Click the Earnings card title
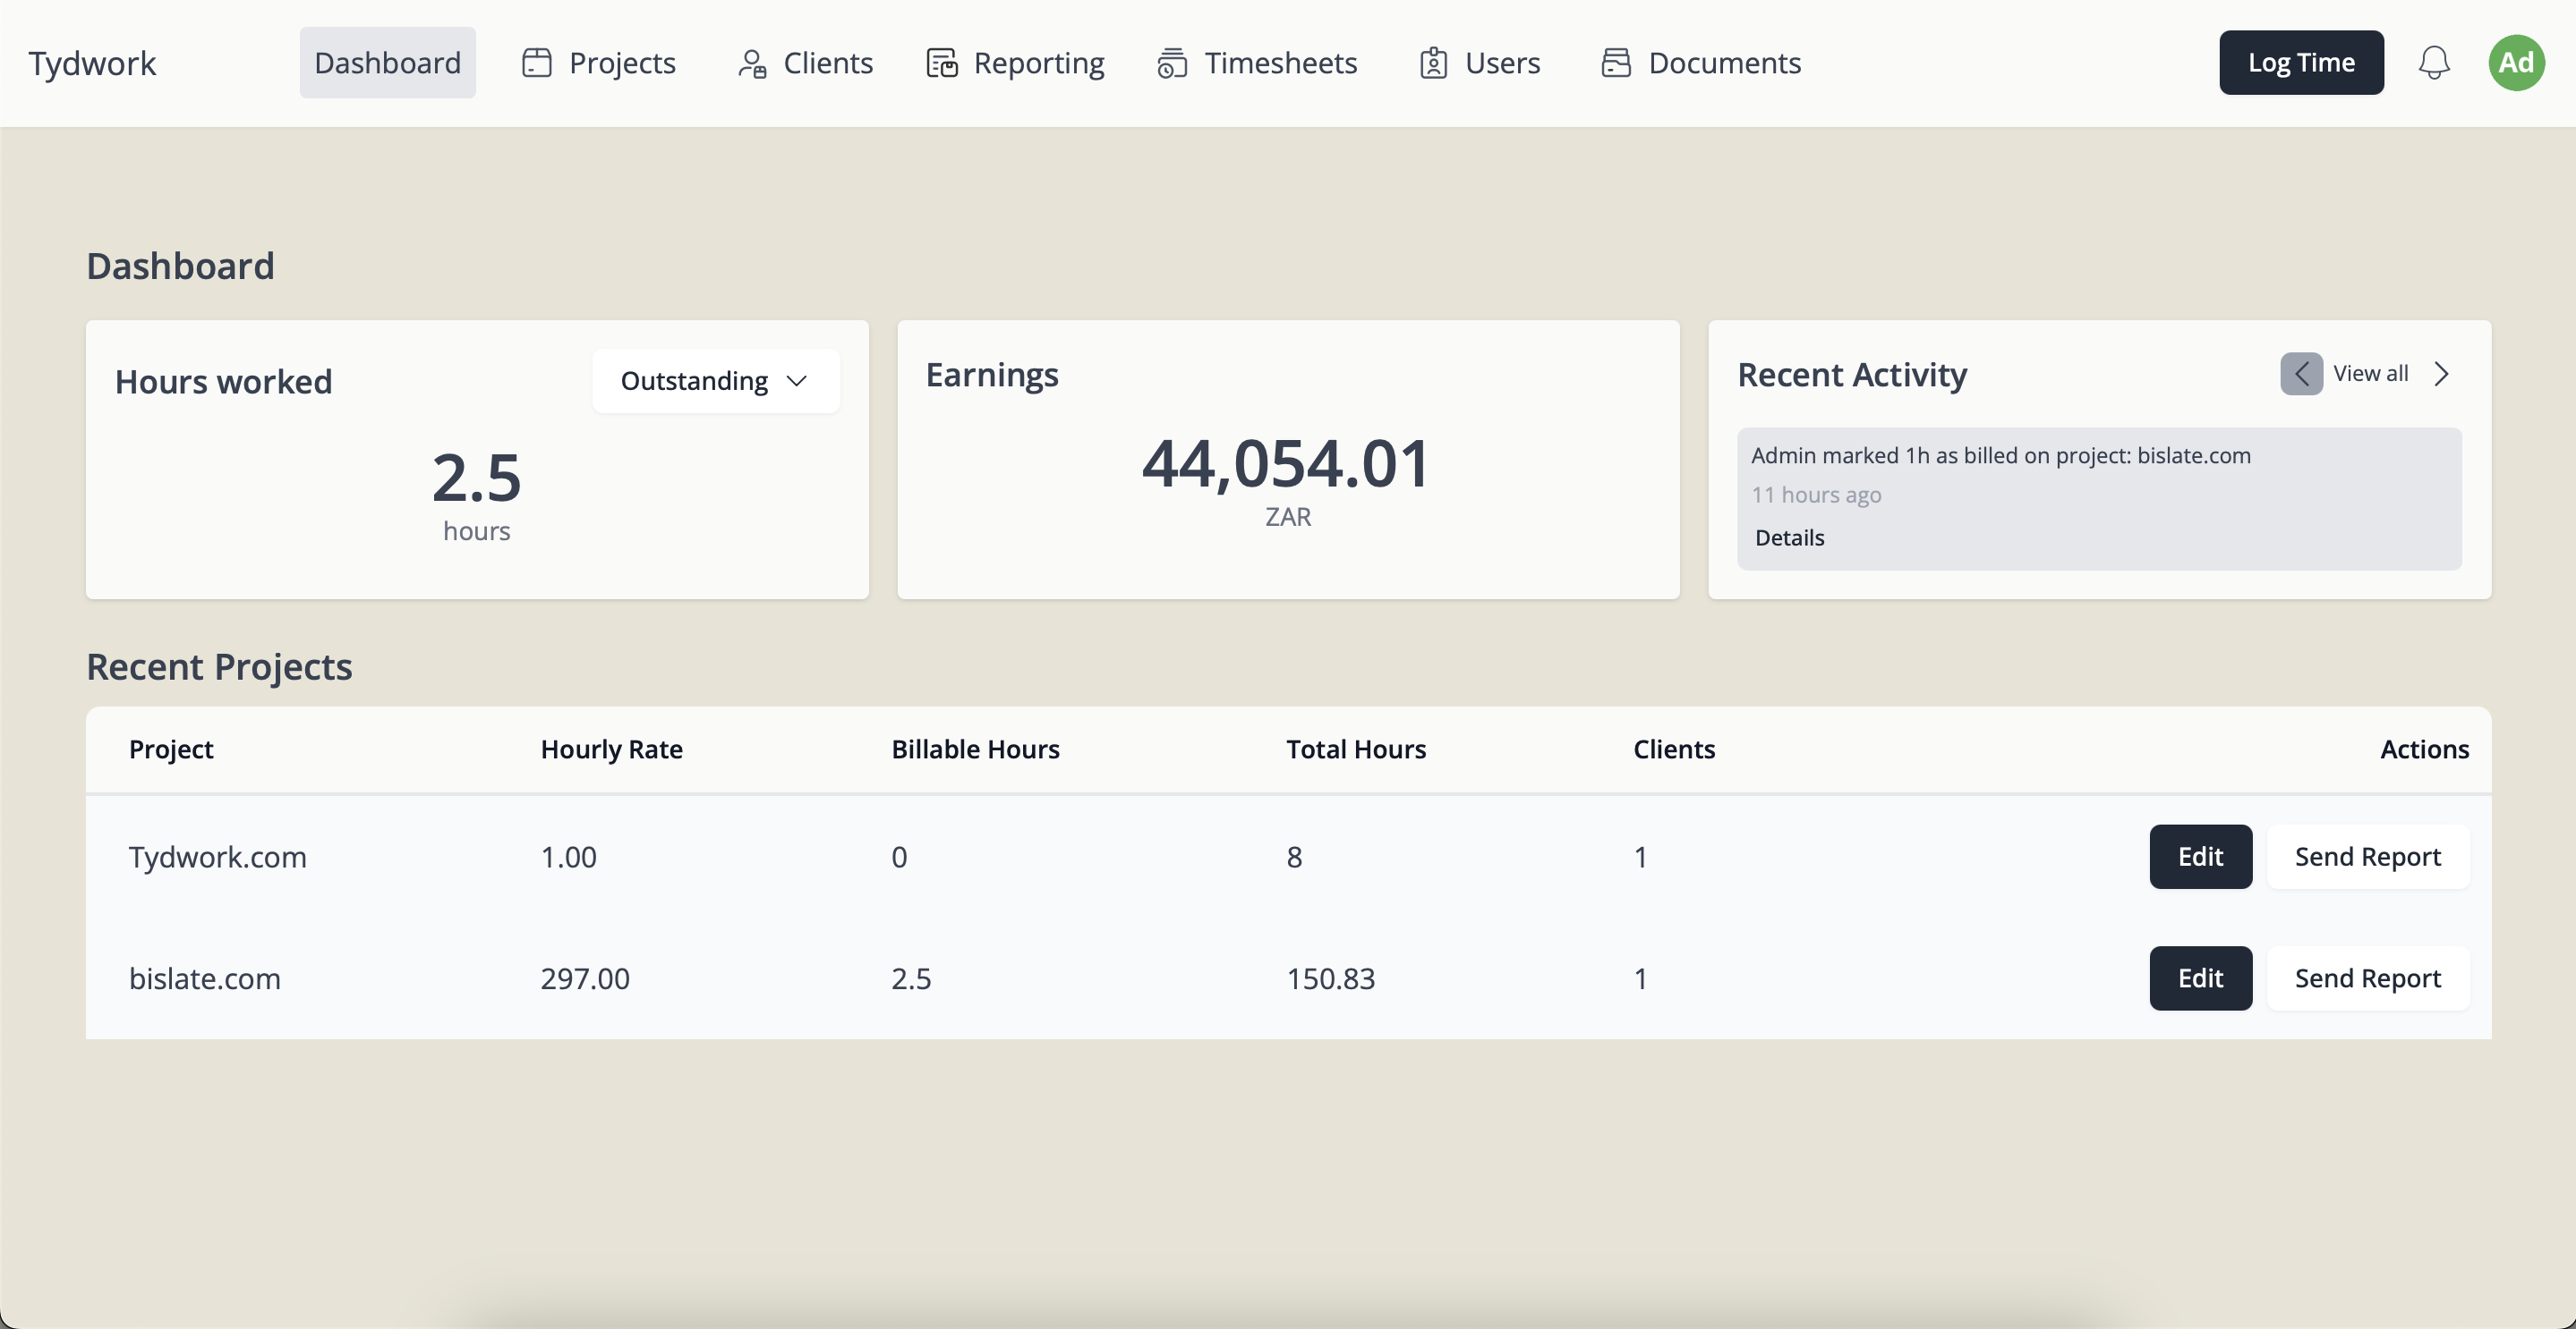2576x1329 pixels. pyautogui.click(x=991, y=375)
